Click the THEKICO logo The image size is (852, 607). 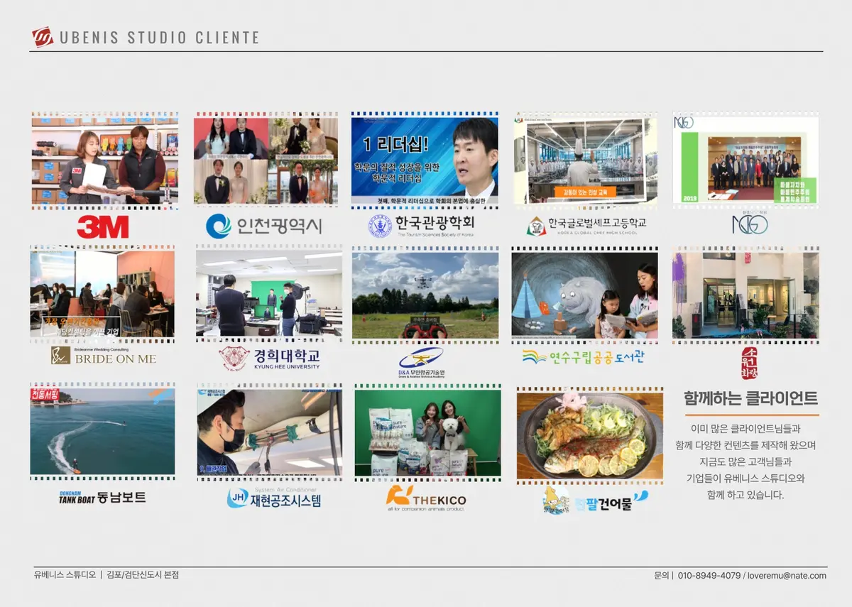click(426, 498)
